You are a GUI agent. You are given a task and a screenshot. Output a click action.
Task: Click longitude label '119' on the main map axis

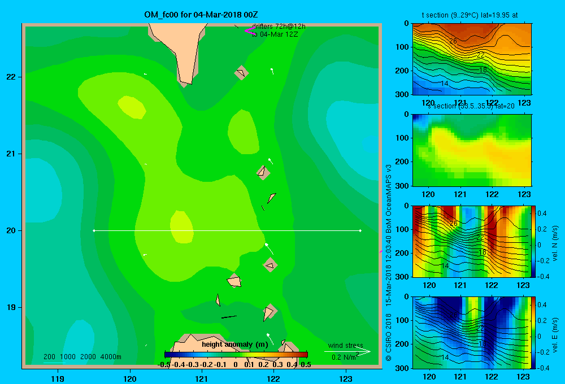tap(58, 378)
